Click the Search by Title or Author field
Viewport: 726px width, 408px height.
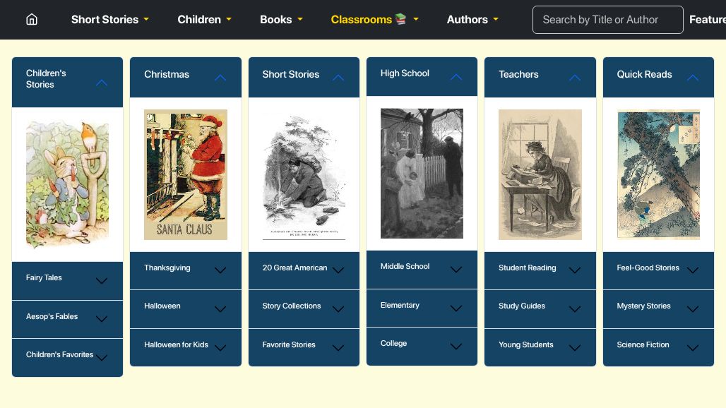pos(607,20)
